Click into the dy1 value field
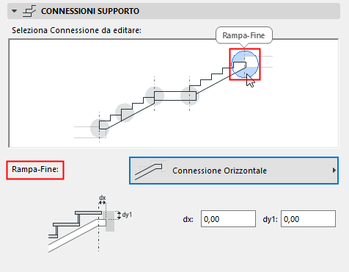The image size is (349, 272). [308, 218]
